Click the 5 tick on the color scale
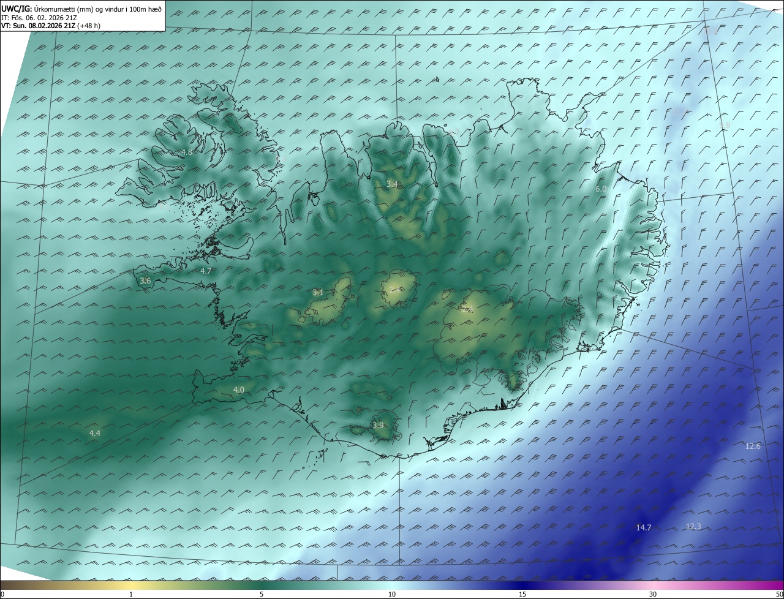 262,595
